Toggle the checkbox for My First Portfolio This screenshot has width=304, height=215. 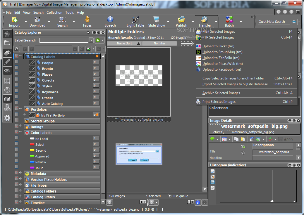click(x=16, y=114)
